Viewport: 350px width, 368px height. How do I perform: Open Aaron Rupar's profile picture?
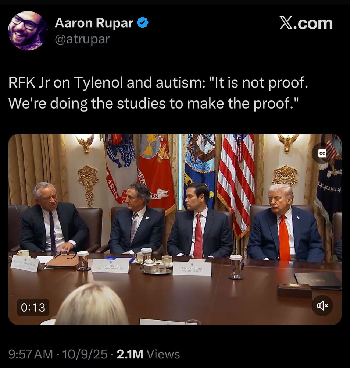tap(28, 31)
